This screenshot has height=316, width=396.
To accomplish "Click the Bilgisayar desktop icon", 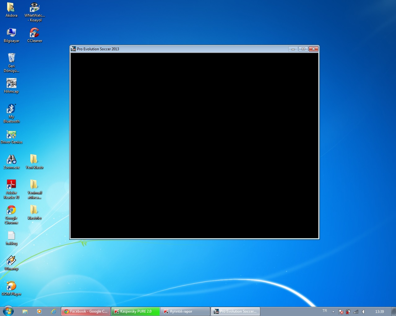I will point(11,35).
